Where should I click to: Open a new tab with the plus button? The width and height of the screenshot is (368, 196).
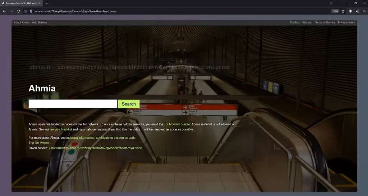coord(47,3)
